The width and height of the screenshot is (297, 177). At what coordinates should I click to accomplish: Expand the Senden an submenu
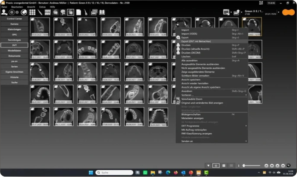coord(246,141)
